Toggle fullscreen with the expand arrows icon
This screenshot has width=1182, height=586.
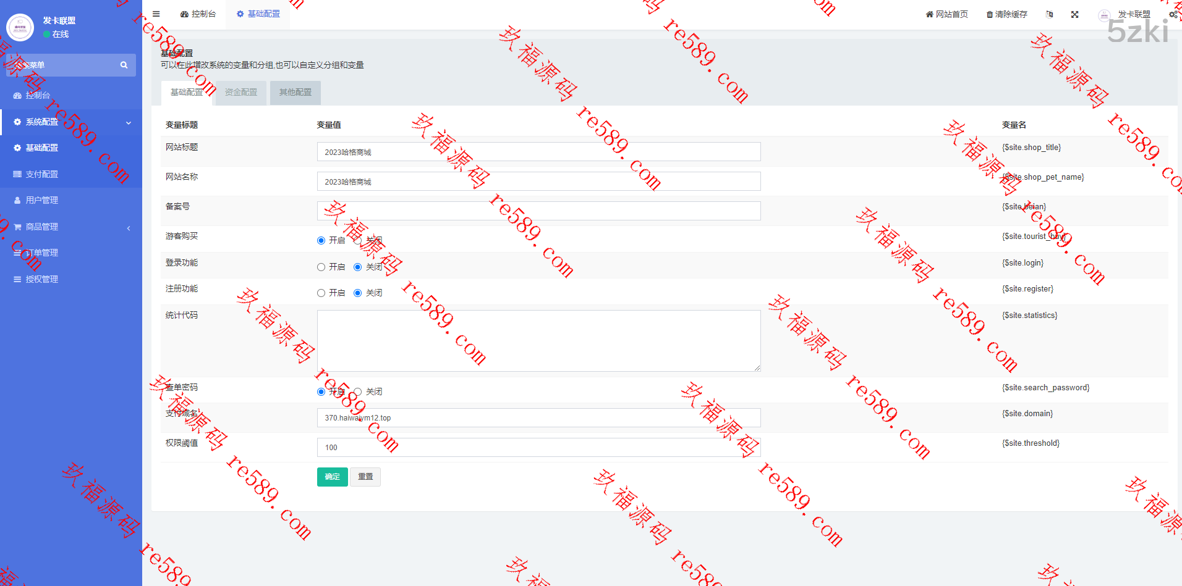pyautogui.click(x=1074, y=14)
